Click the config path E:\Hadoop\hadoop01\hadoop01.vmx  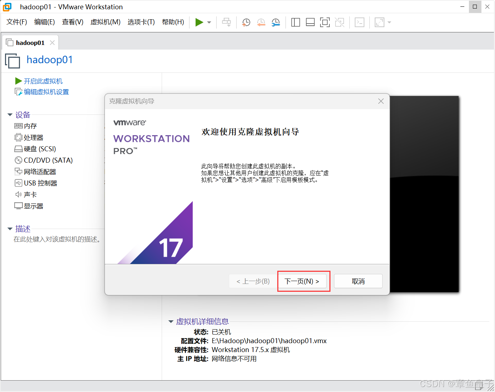pos(269,341)
